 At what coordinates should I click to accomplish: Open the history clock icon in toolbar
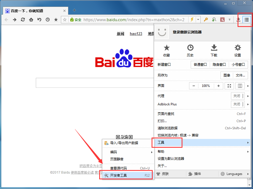pyautogui.click(x=48, y=20)
